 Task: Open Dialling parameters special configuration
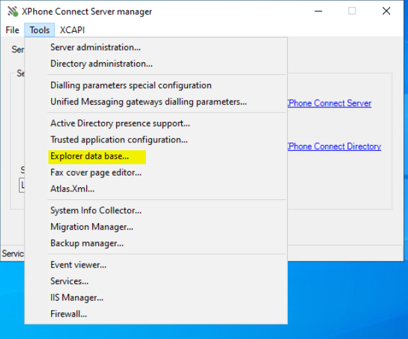[156, 85]
